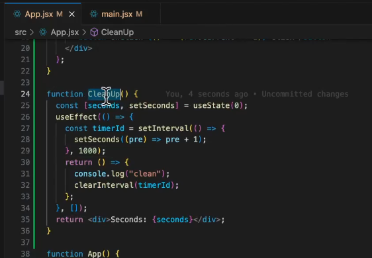Click the selected CleanUp function name
Viewport: 372px width, 258px height.
click(x=104, y=94)
